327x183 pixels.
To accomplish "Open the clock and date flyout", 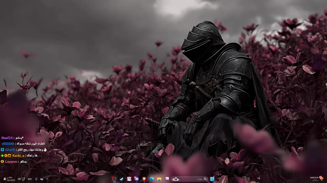I will tap(12, 179).
